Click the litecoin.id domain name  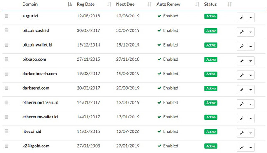[32, 131]
